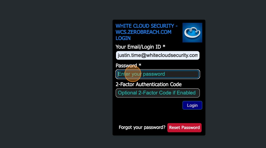This screenshot has height=148, width=266.
Task: Click the 'WCS.ZEROBREACH.COM' heading text
Action: coord(144,32)
